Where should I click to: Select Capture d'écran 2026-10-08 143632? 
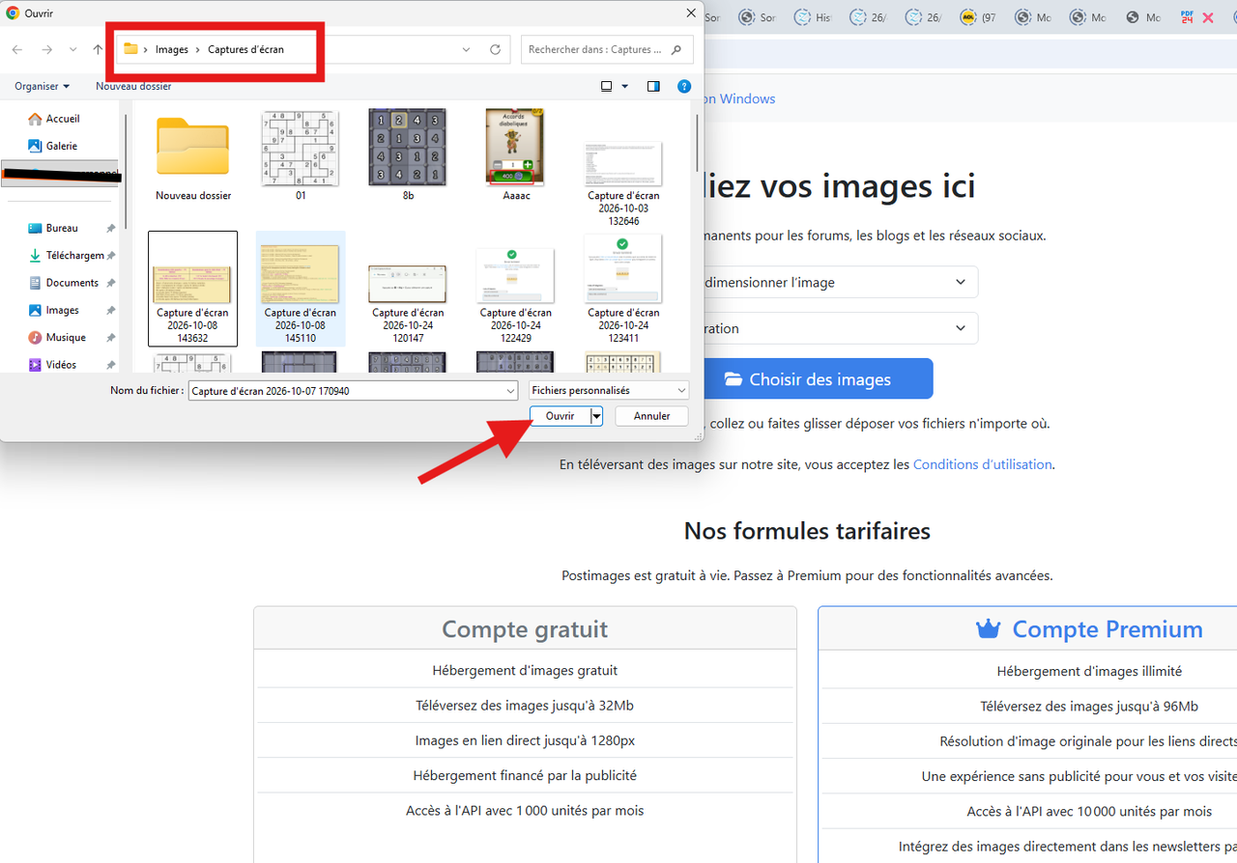coord(193,288)
